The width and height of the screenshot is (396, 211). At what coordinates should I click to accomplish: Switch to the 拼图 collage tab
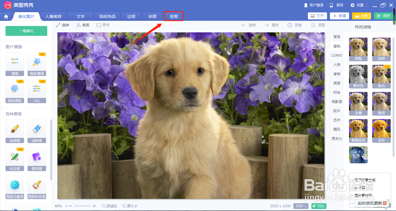(x=152, y=16)
